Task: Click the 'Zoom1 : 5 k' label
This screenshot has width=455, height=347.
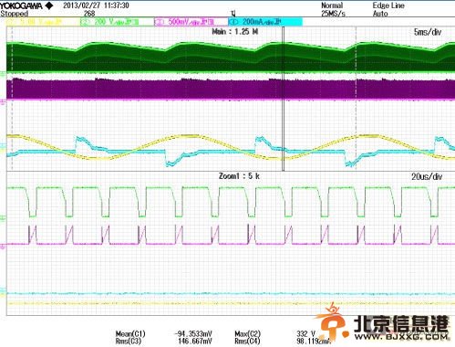Action: tap(239, 176)
